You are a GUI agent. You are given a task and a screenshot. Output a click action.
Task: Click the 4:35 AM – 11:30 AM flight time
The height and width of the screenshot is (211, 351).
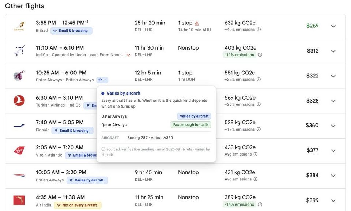(x=60, y=197)
